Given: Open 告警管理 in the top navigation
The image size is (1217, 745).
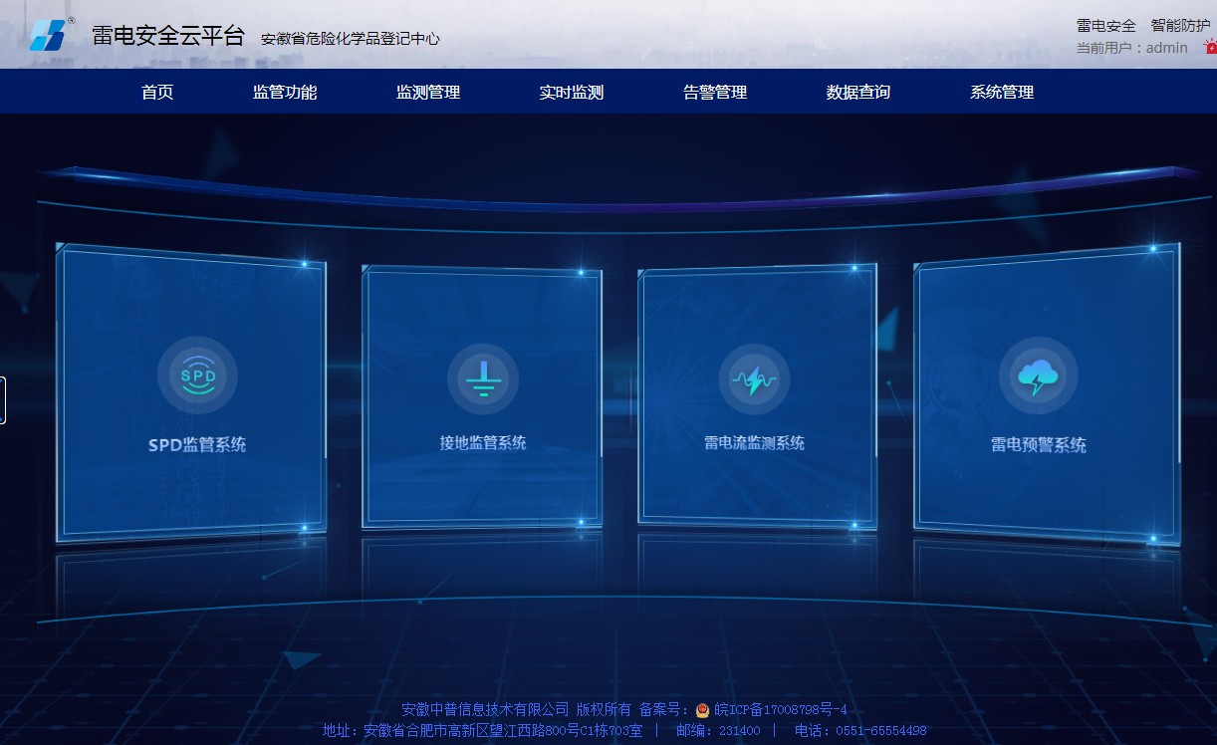Looking at the screenshot, I should click(714, 92).
